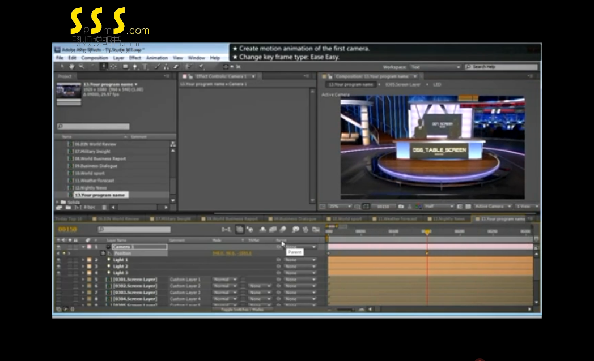This screenshot has height=361, width=594.
Task: Hide Camera 1 layer eye icon
Action: pyautogui.click(x=58, y=247)
